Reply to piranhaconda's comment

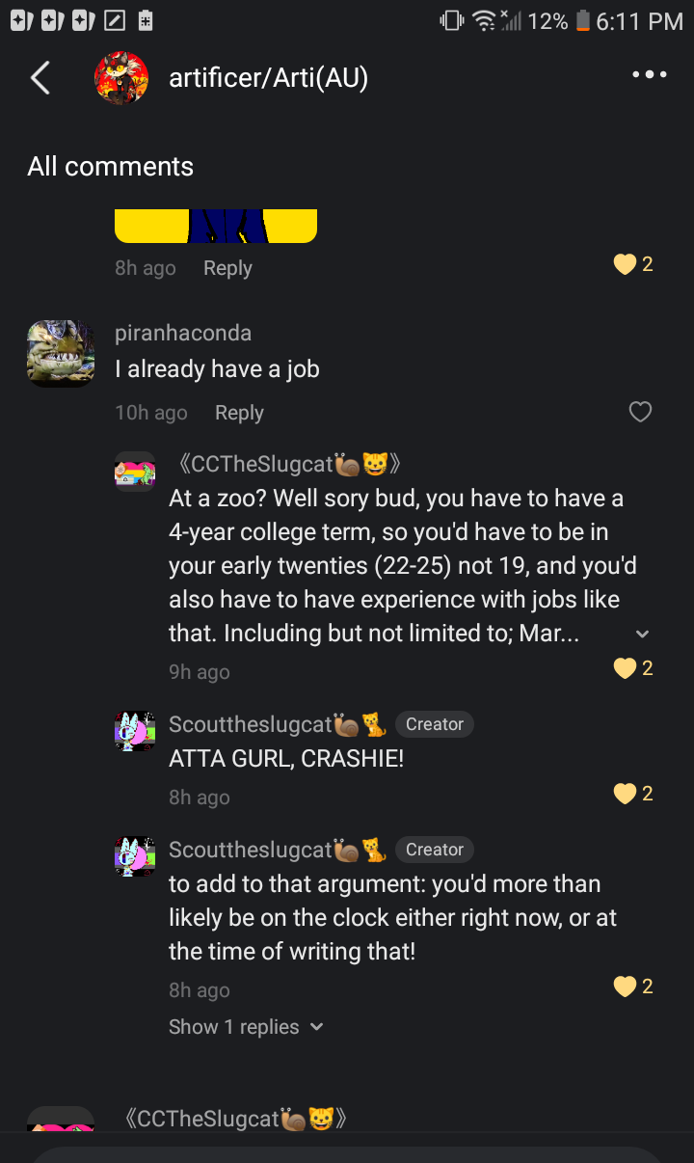tap(239, 413)
